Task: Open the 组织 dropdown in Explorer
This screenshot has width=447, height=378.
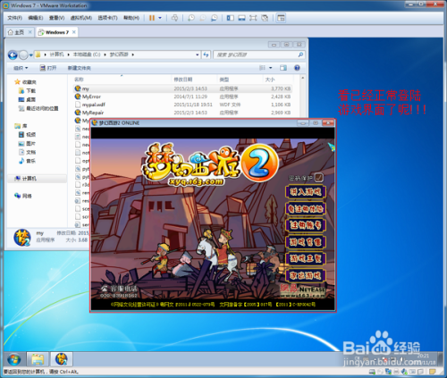Action: click(21, 68)
